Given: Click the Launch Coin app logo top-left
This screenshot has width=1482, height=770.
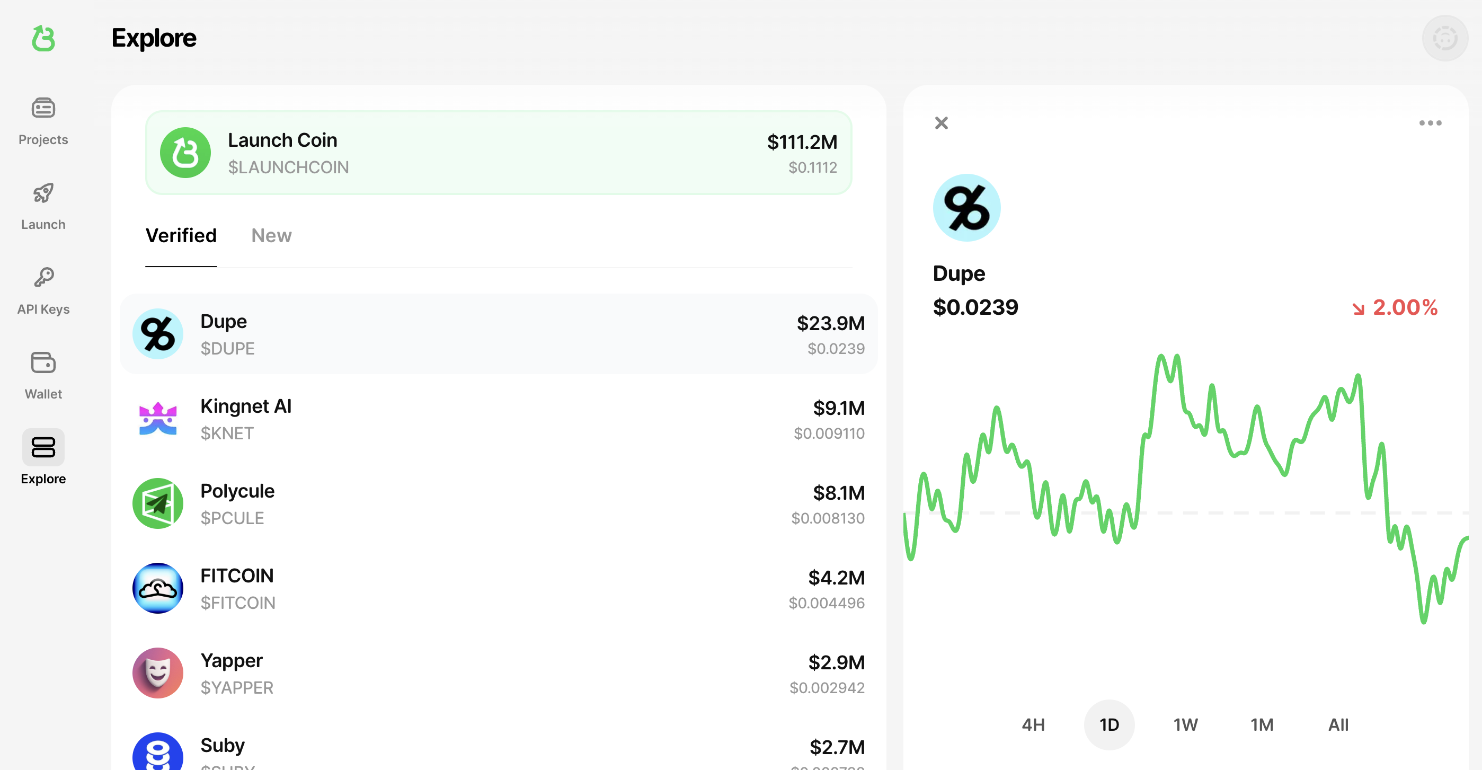Looking at the screenshot, I should 43,39.
